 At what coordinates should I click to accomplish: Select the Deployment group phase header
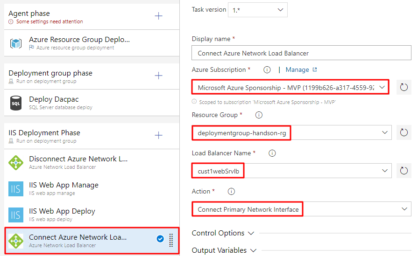[92, 76]
